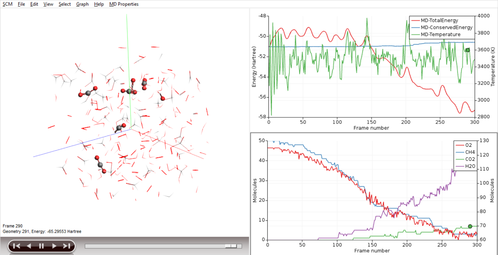Viewport: 498px width, 255px height.
Task: Step back one frame
Action: point(29,246)
